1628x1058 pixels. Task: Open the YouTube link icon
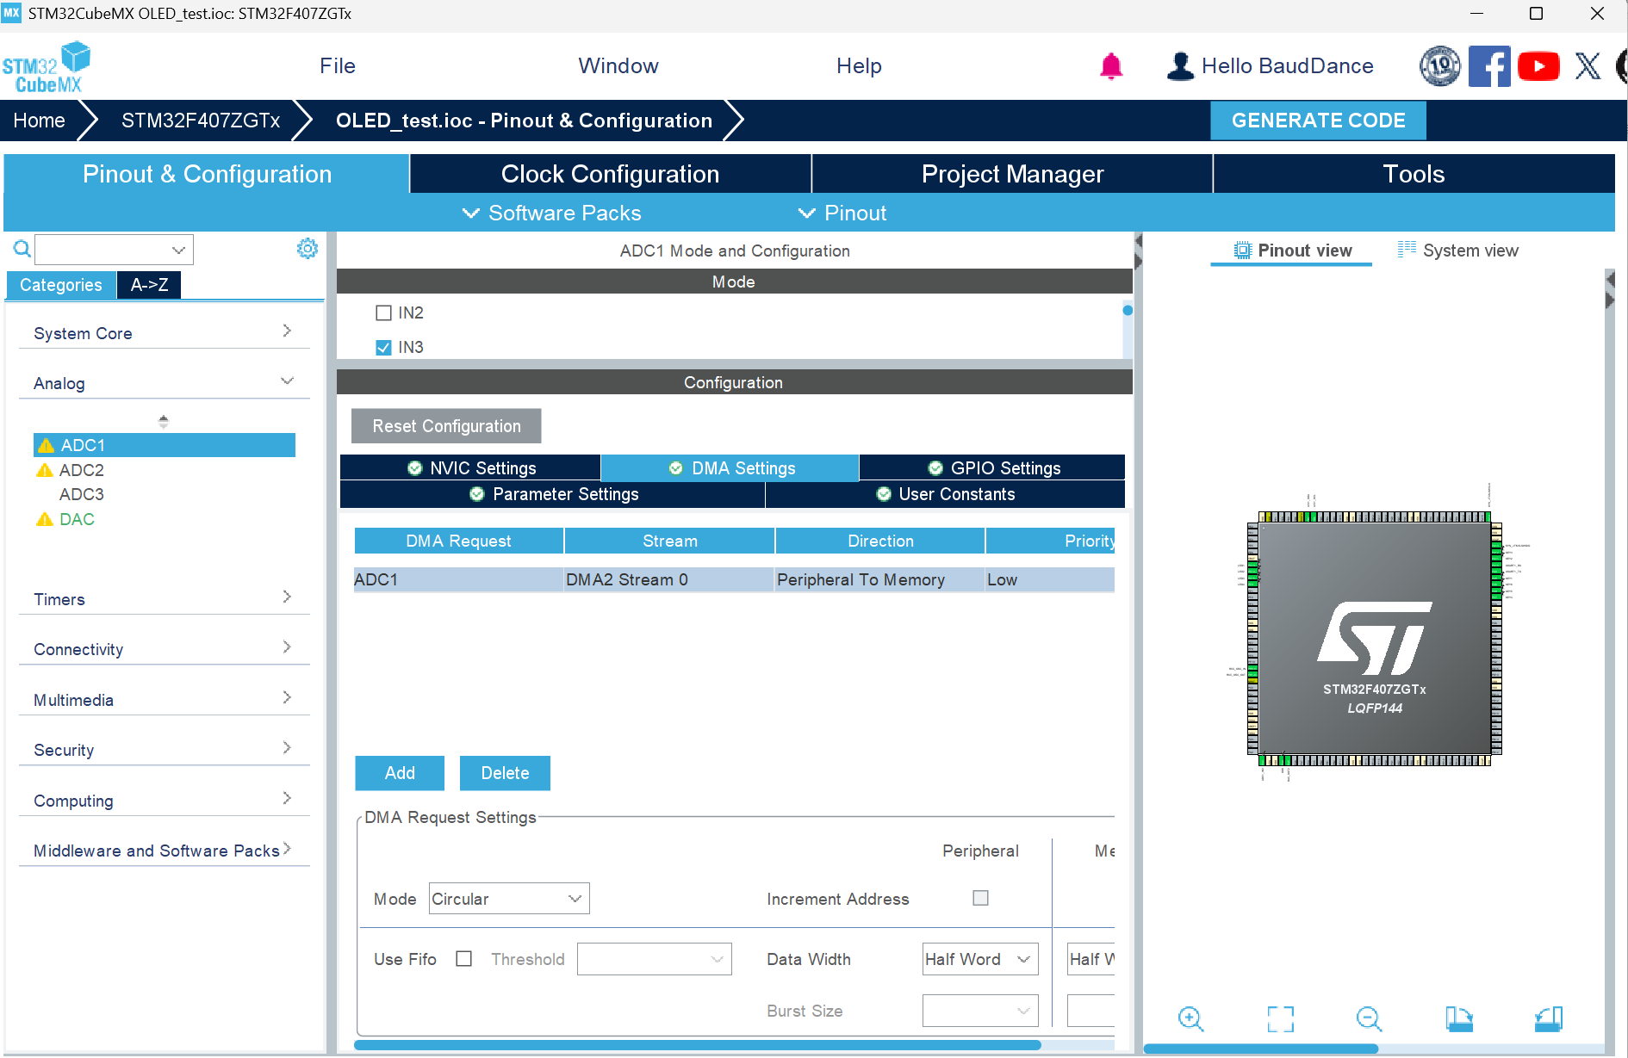1538,66
